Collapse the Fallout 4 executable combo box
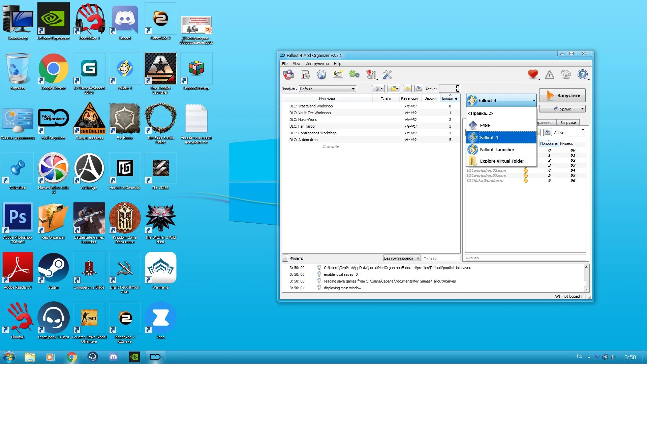This screenshot has height=431, width=647. point(501,100)
